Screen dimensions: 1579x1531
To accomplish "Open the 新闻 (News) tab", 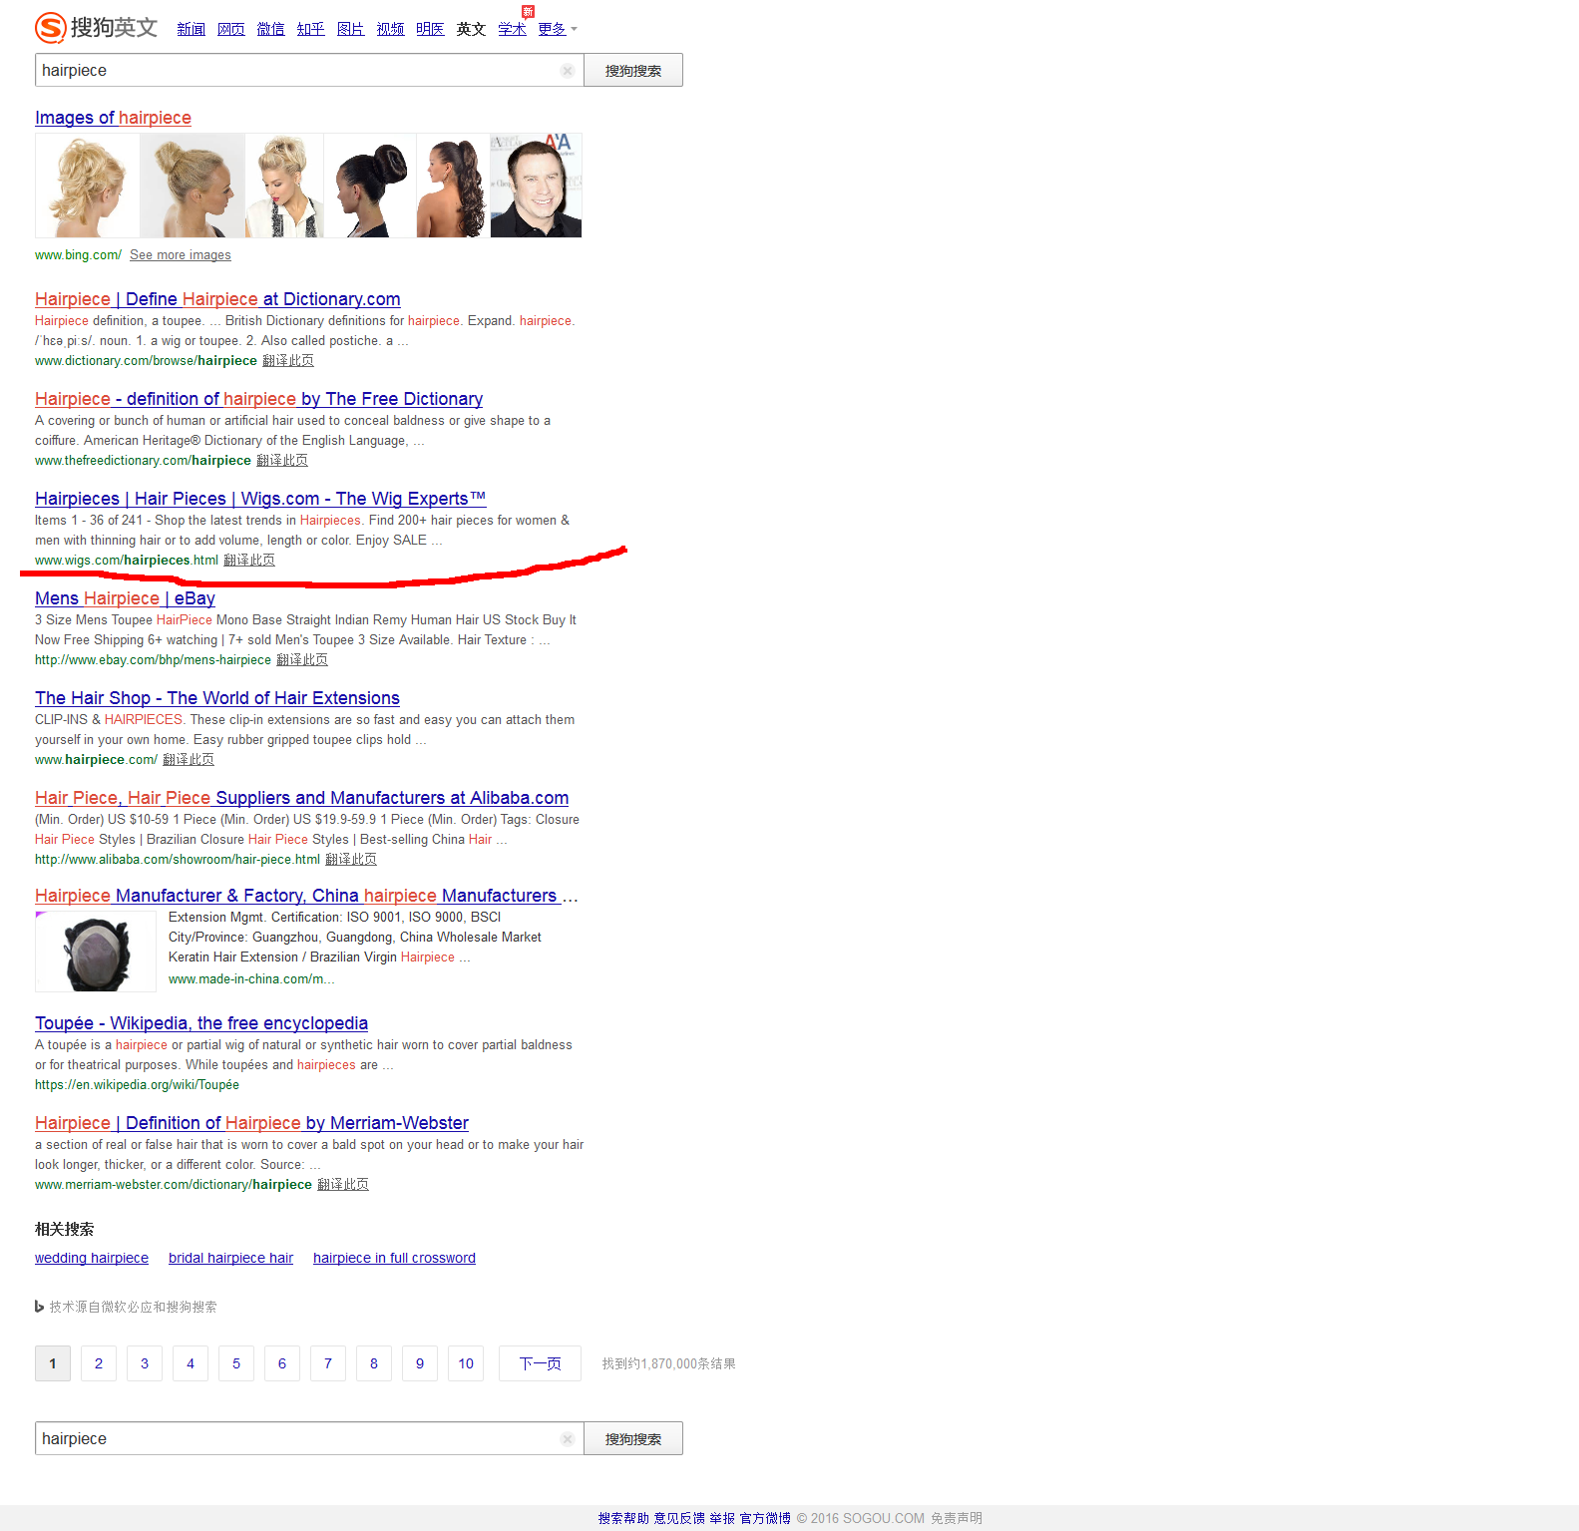I will tap(191, 29).
